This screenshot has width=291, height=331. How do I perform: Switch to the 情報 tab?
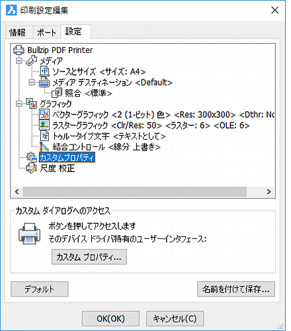coord(17,32)
